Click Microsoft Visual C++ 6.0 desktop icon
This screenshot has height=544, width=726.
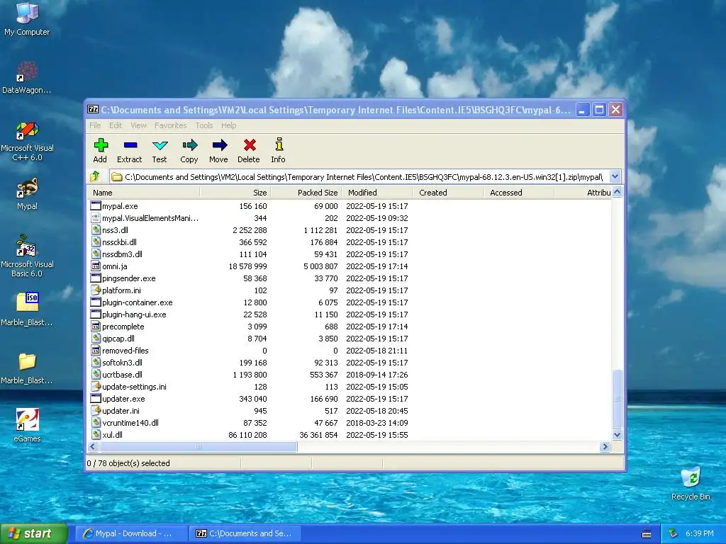pos(27,130)
